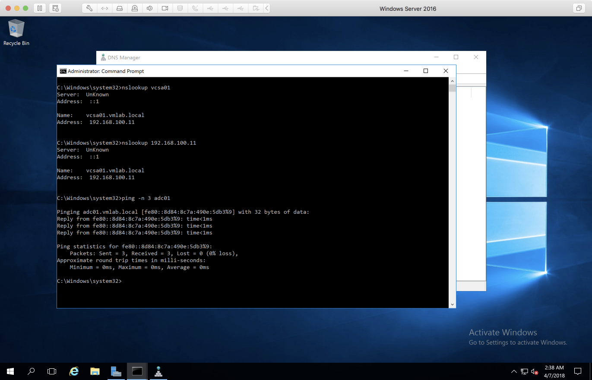Screen dimensions: 592x380
Task: Open Command Prompt window system menu icon
Action: [63, 71]
